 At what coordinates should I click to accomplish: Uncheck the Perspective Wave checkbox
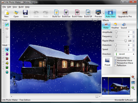(115, 63)
